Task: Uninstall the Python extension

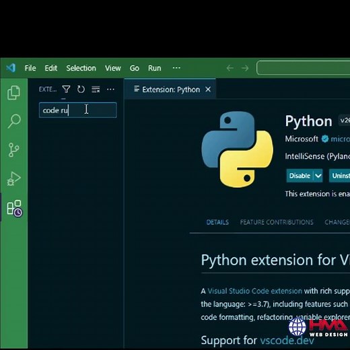Action: pyautogui.click(x=339, y=176)
